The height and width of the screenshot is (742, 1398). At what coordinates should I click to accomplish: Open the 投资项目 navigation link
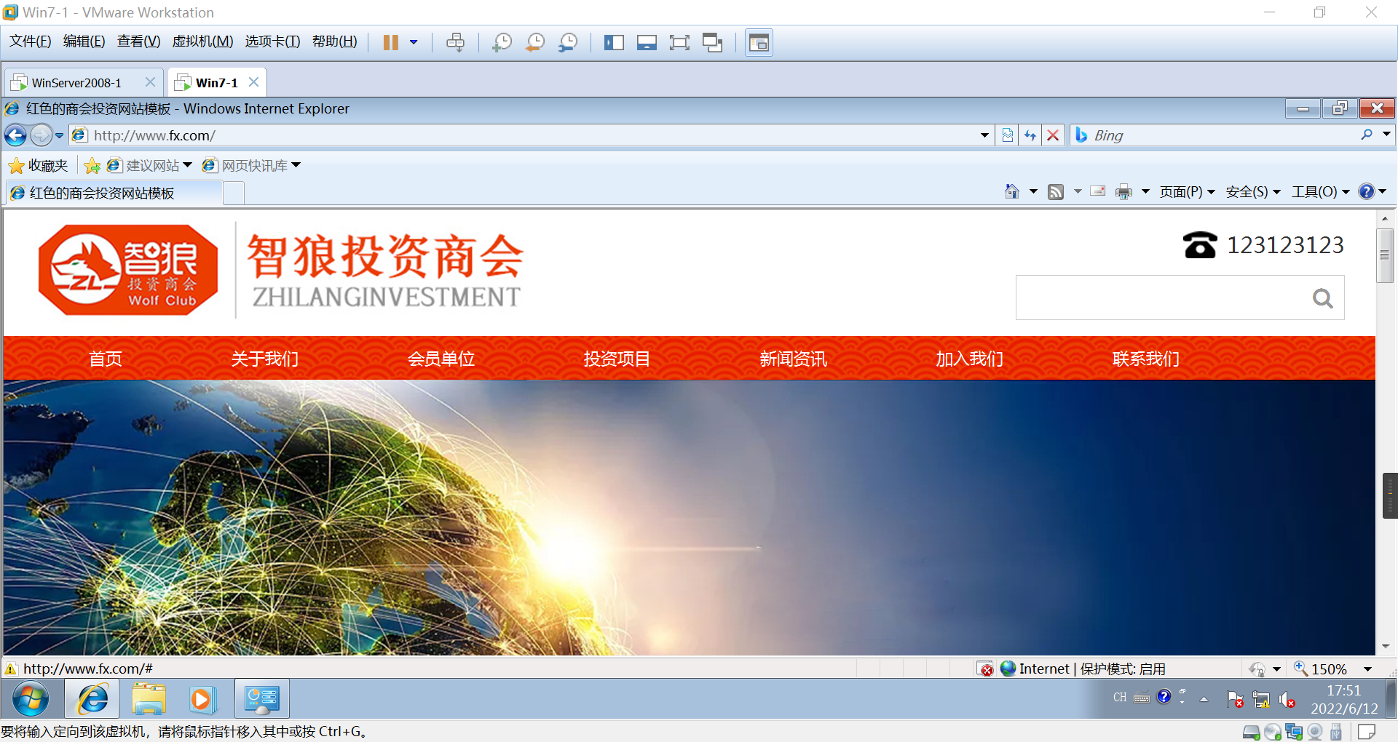tap(617, 359)
